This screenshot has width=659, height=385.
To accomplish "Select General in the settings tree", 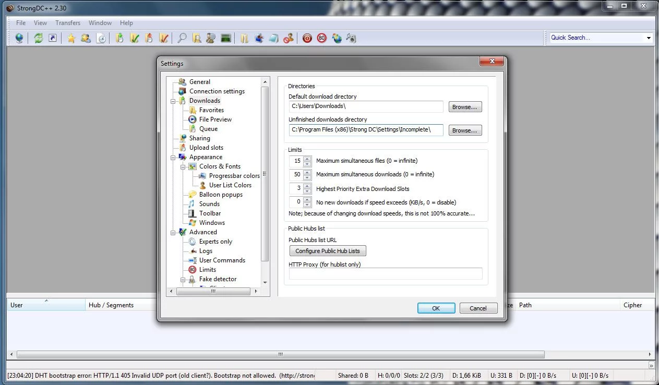I will click(x=200, y=82).
